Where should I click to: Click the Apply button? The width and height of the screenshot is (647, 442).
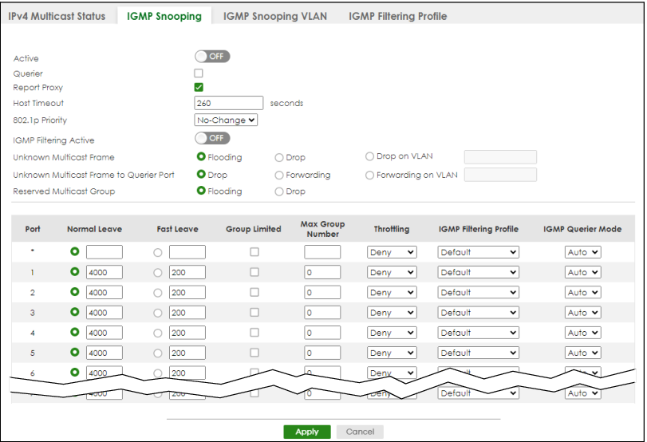307,432
